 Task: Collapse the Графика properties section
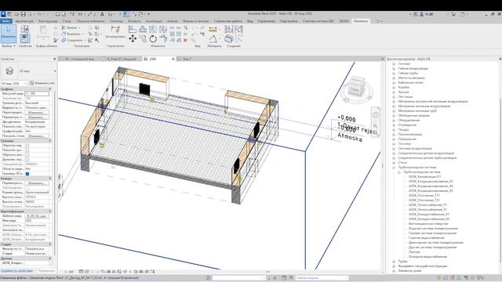point(50,89)
